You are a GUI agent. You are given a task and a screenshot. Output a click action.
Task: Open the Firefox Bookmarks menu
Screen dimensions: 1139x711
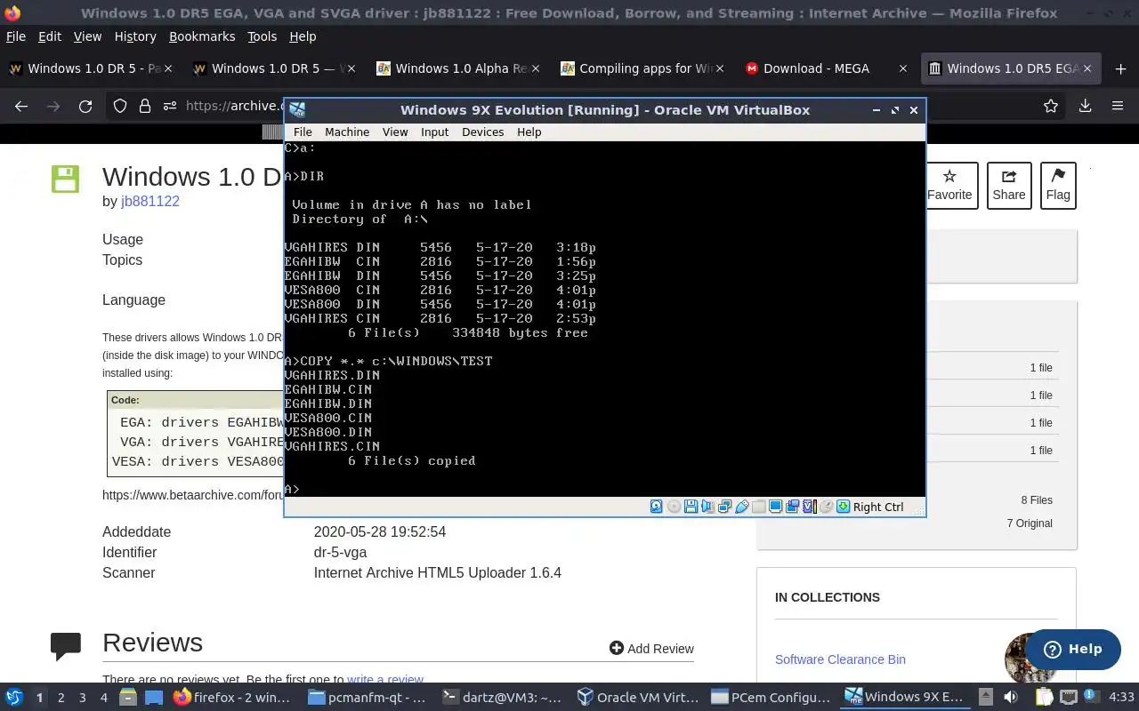click(x=202, y=36)
